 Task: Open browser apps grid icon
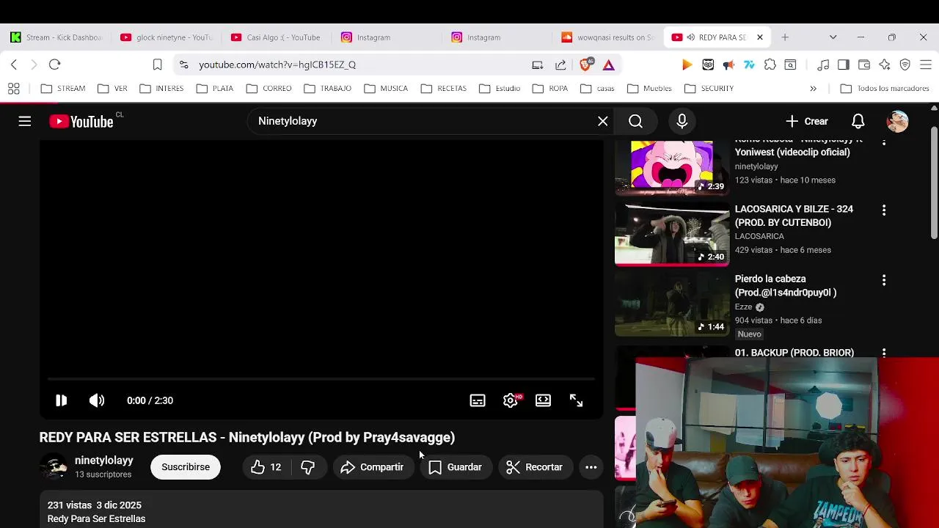[13, 89]
